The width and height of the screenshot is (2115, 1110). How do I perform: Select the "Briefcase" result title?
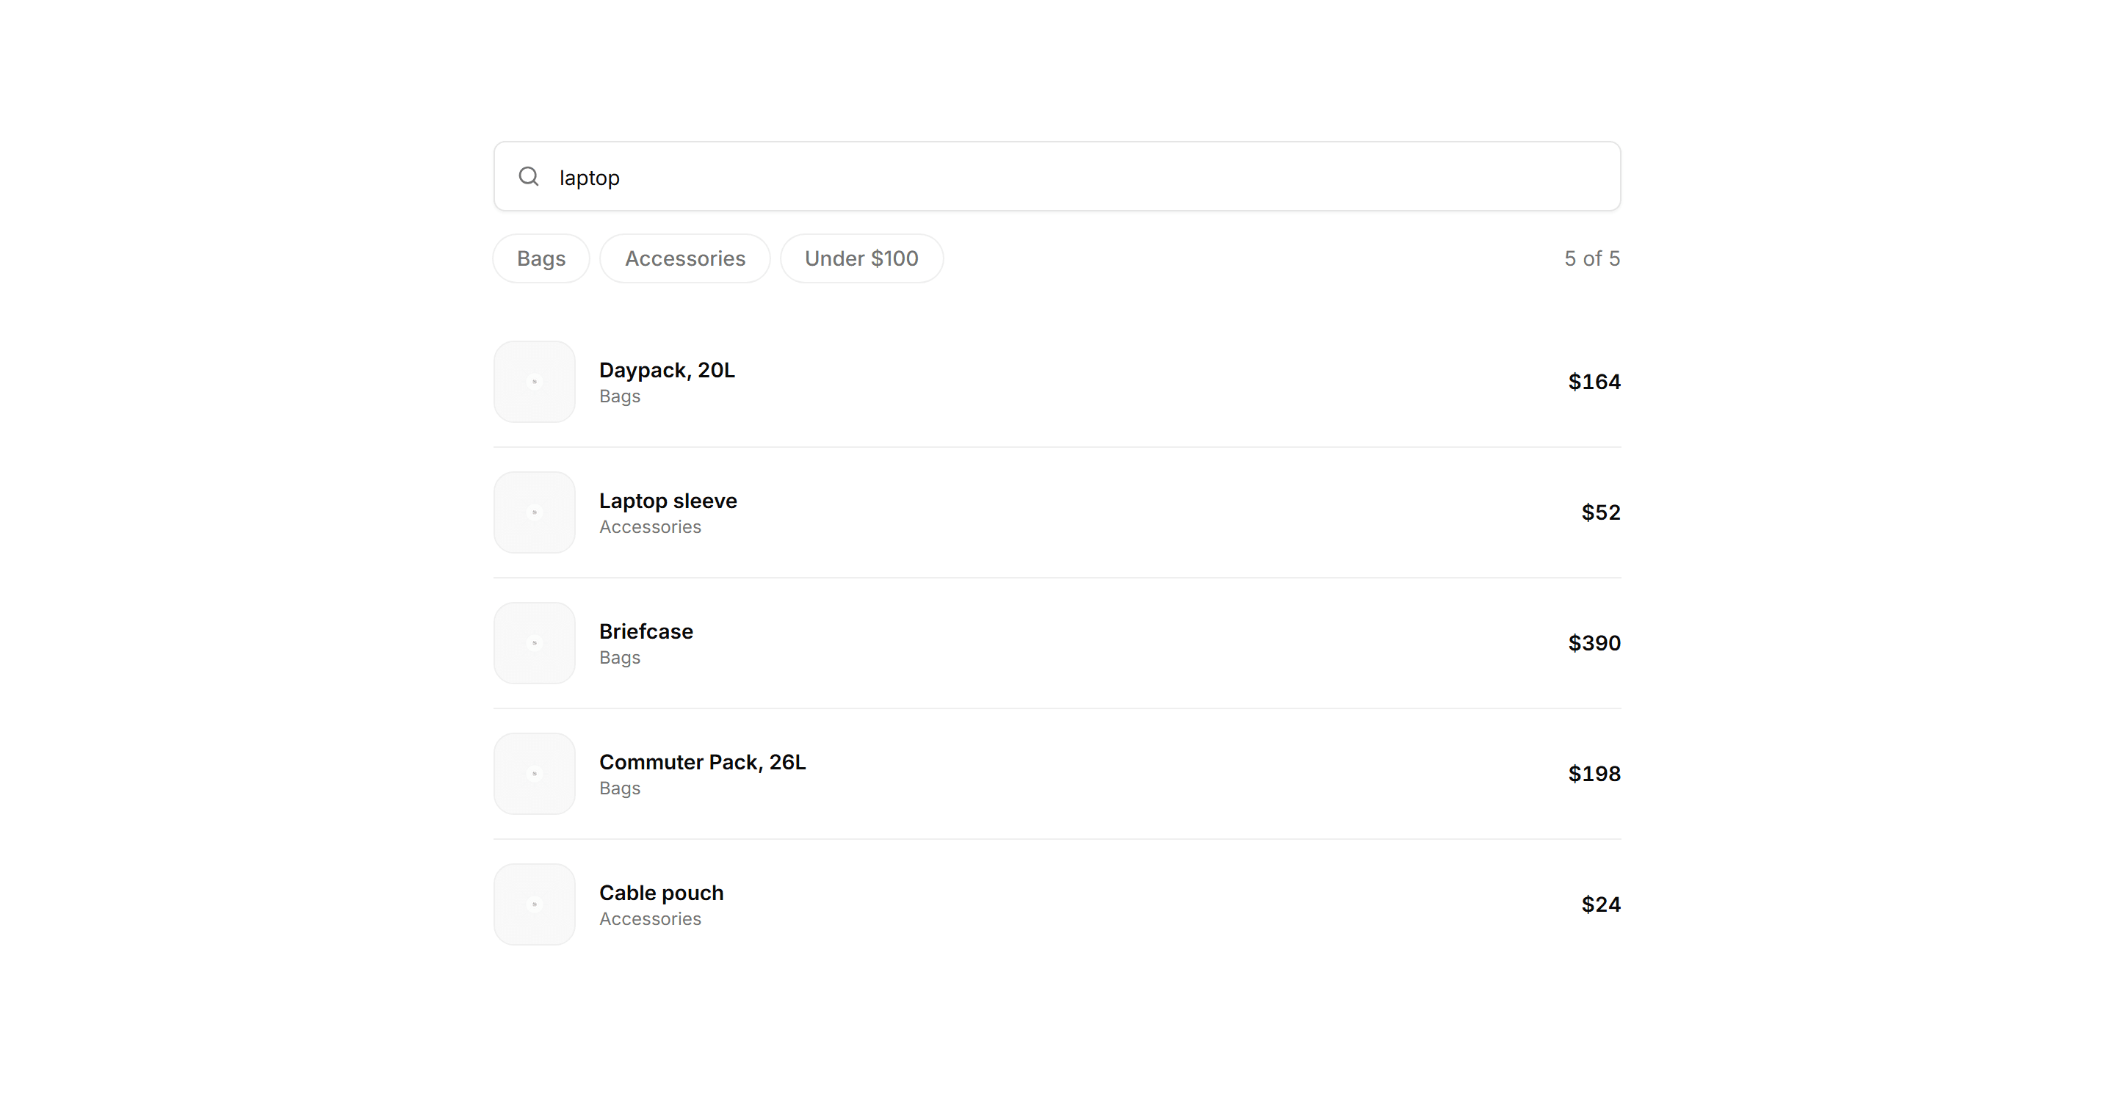click(646, 631)
